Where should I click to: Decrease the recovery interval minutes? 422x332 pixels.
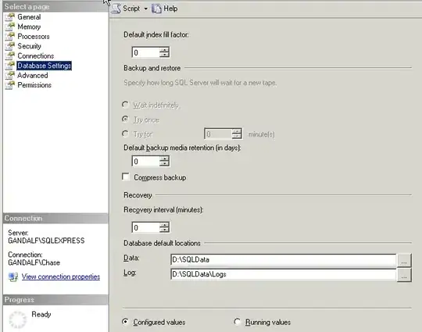pyautogui.click(x=164, y=230)
